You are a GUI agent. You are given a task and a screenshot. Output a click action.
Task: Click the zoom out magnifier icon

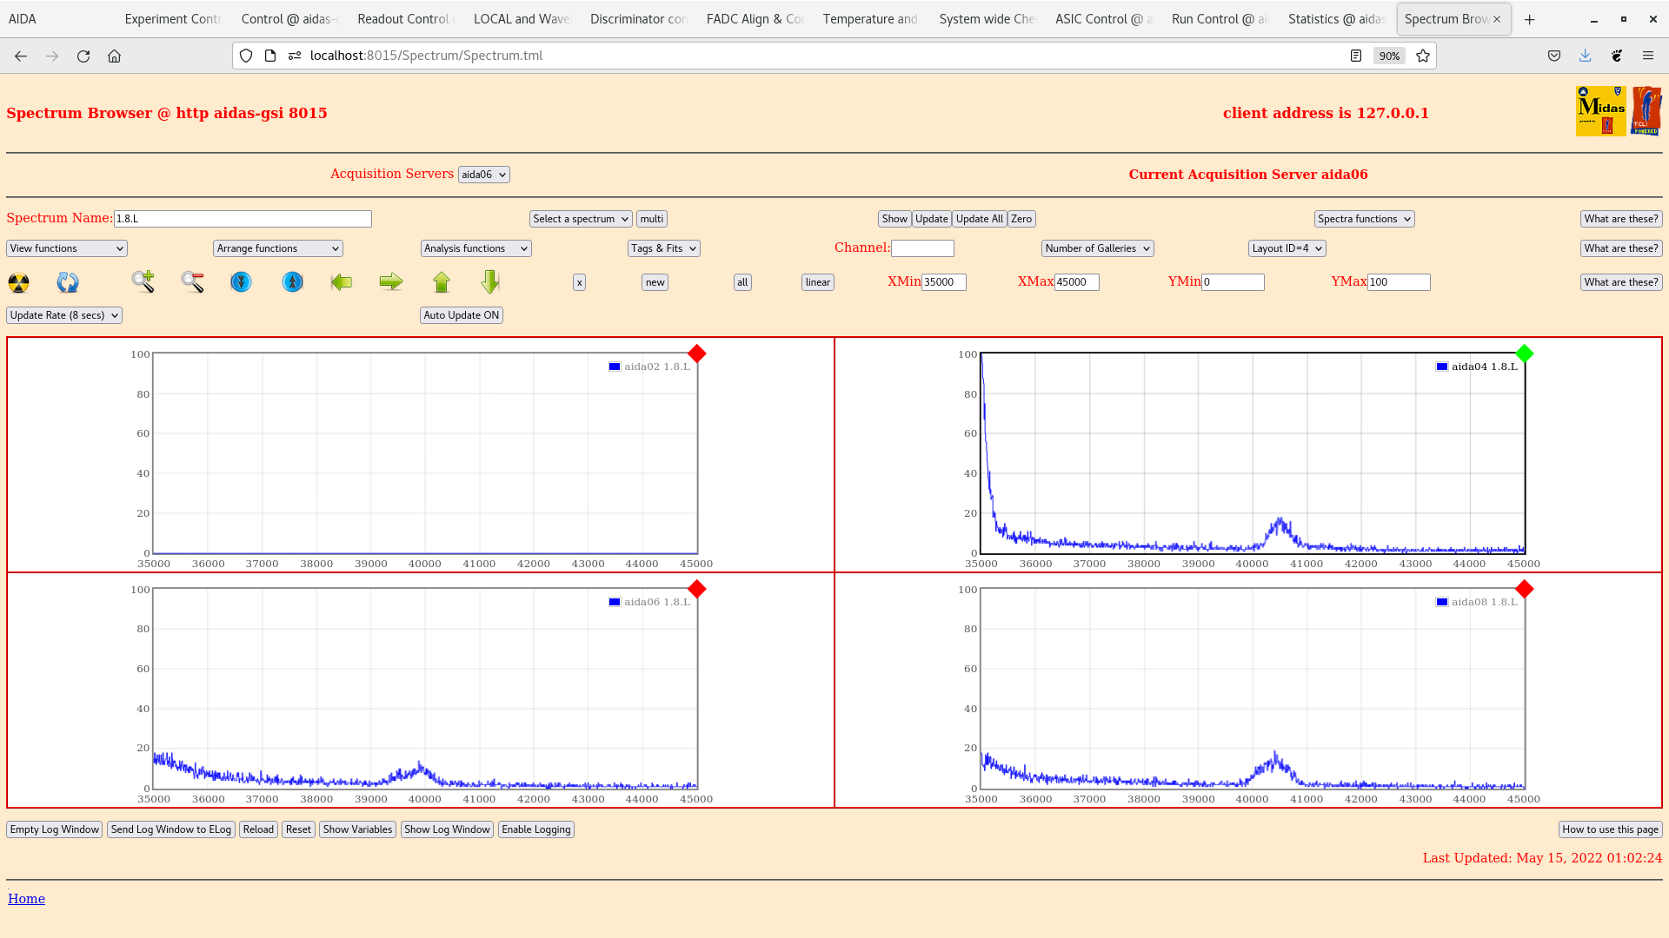pos(192,281)
